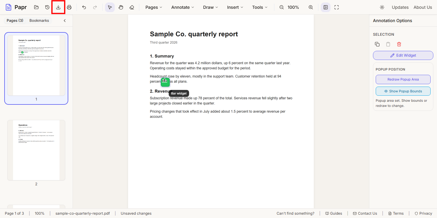
Task: Open Guides in the status bar
Action: (x=334, y=213)
